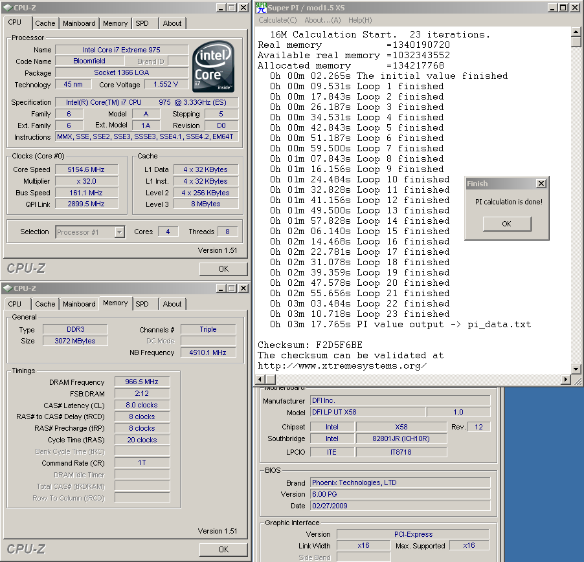Switch to Cache tab in top CPU-Z window
This screenshot has width=584, height=562.
pyautogui.click(x=45, y=23)
